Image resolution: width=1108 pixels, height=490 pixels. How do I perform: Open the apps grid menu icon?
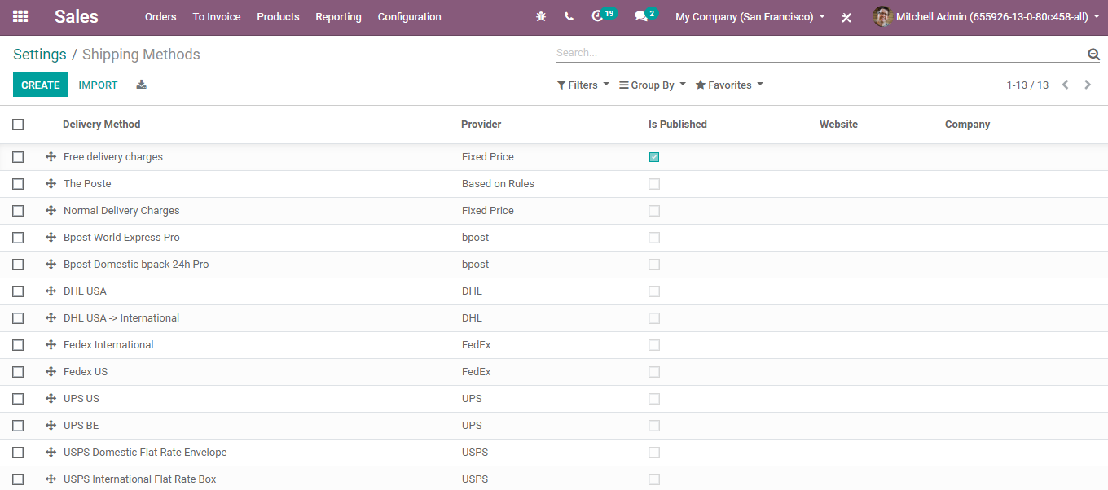(x=20, y=16)
